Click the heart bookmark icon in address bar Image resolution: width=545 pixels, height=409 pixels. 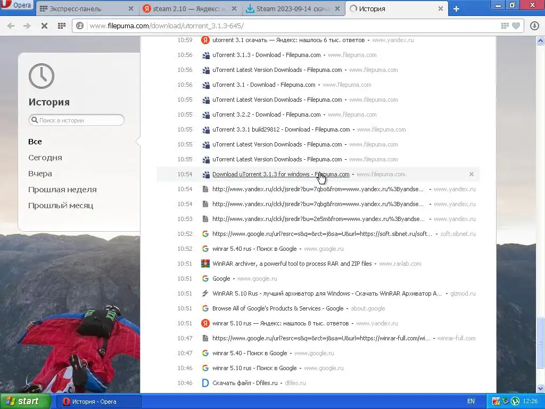[x=516, y=26]
